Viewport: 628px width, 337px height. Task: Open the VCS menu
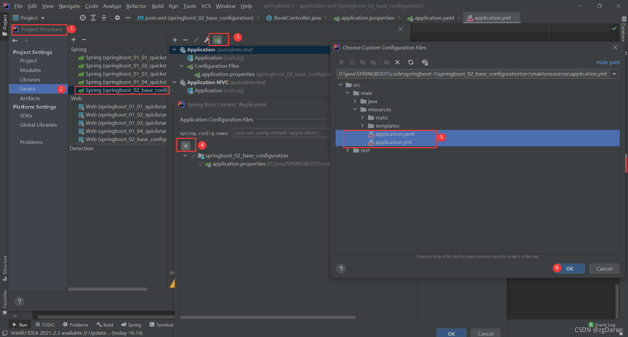pyautogui.click(x=206, y=6)
